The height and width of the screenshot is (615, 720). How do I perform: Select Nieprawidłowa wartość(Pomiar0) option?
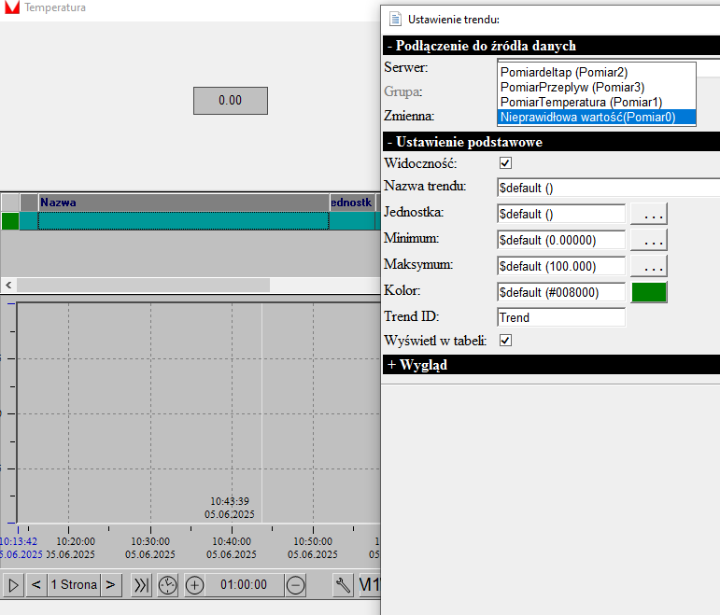[x=597, y=117]
